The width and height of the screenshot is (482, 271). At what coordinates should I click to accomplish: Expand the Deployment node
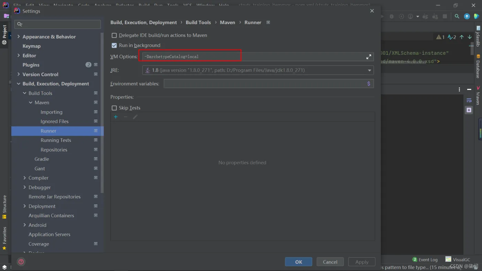pyautogui.click(x=24, y=206)
